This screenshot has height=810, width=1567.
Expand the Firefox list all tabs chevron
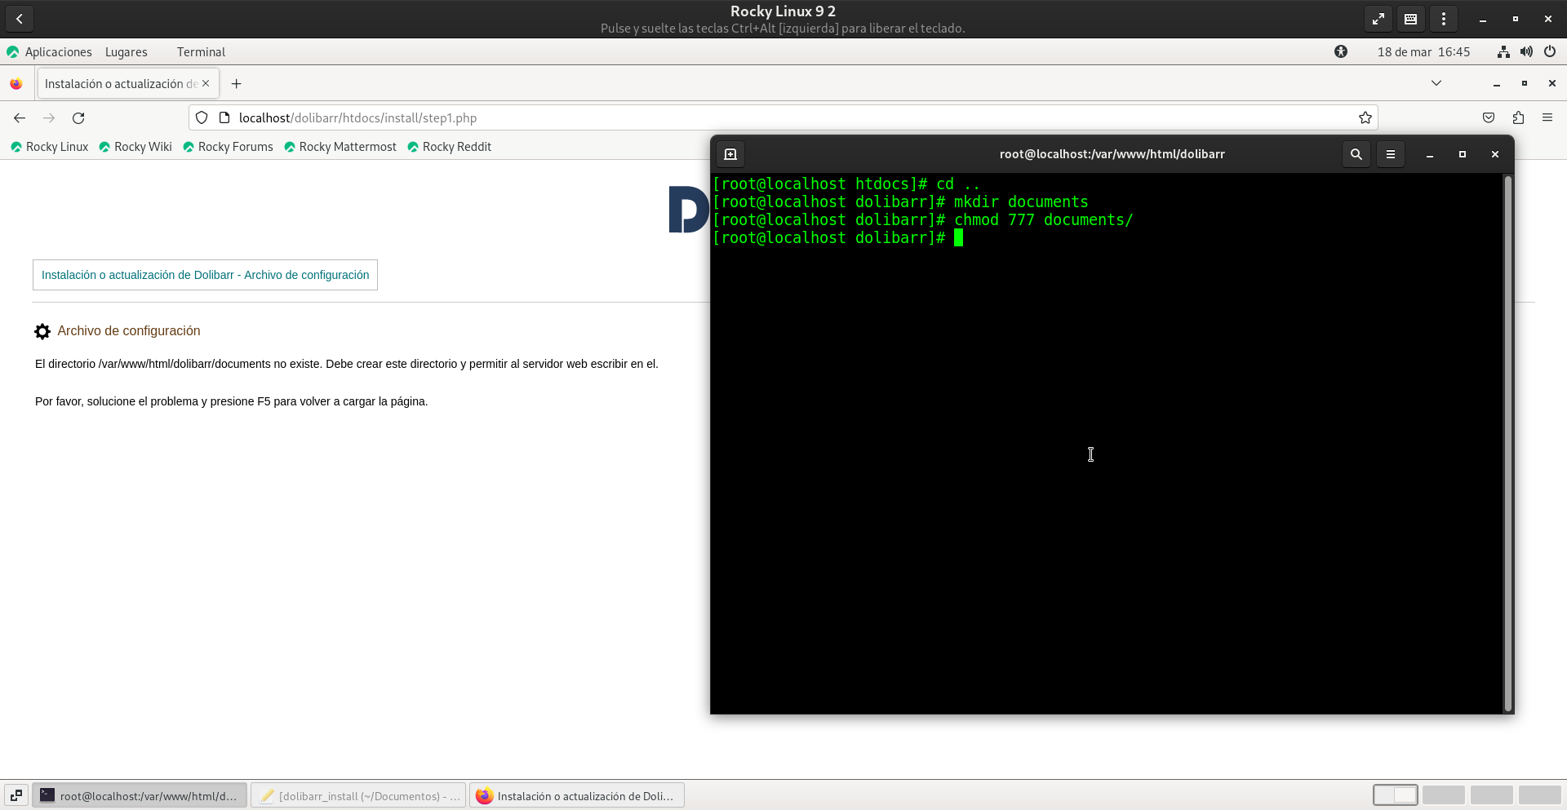[1436, 83]
